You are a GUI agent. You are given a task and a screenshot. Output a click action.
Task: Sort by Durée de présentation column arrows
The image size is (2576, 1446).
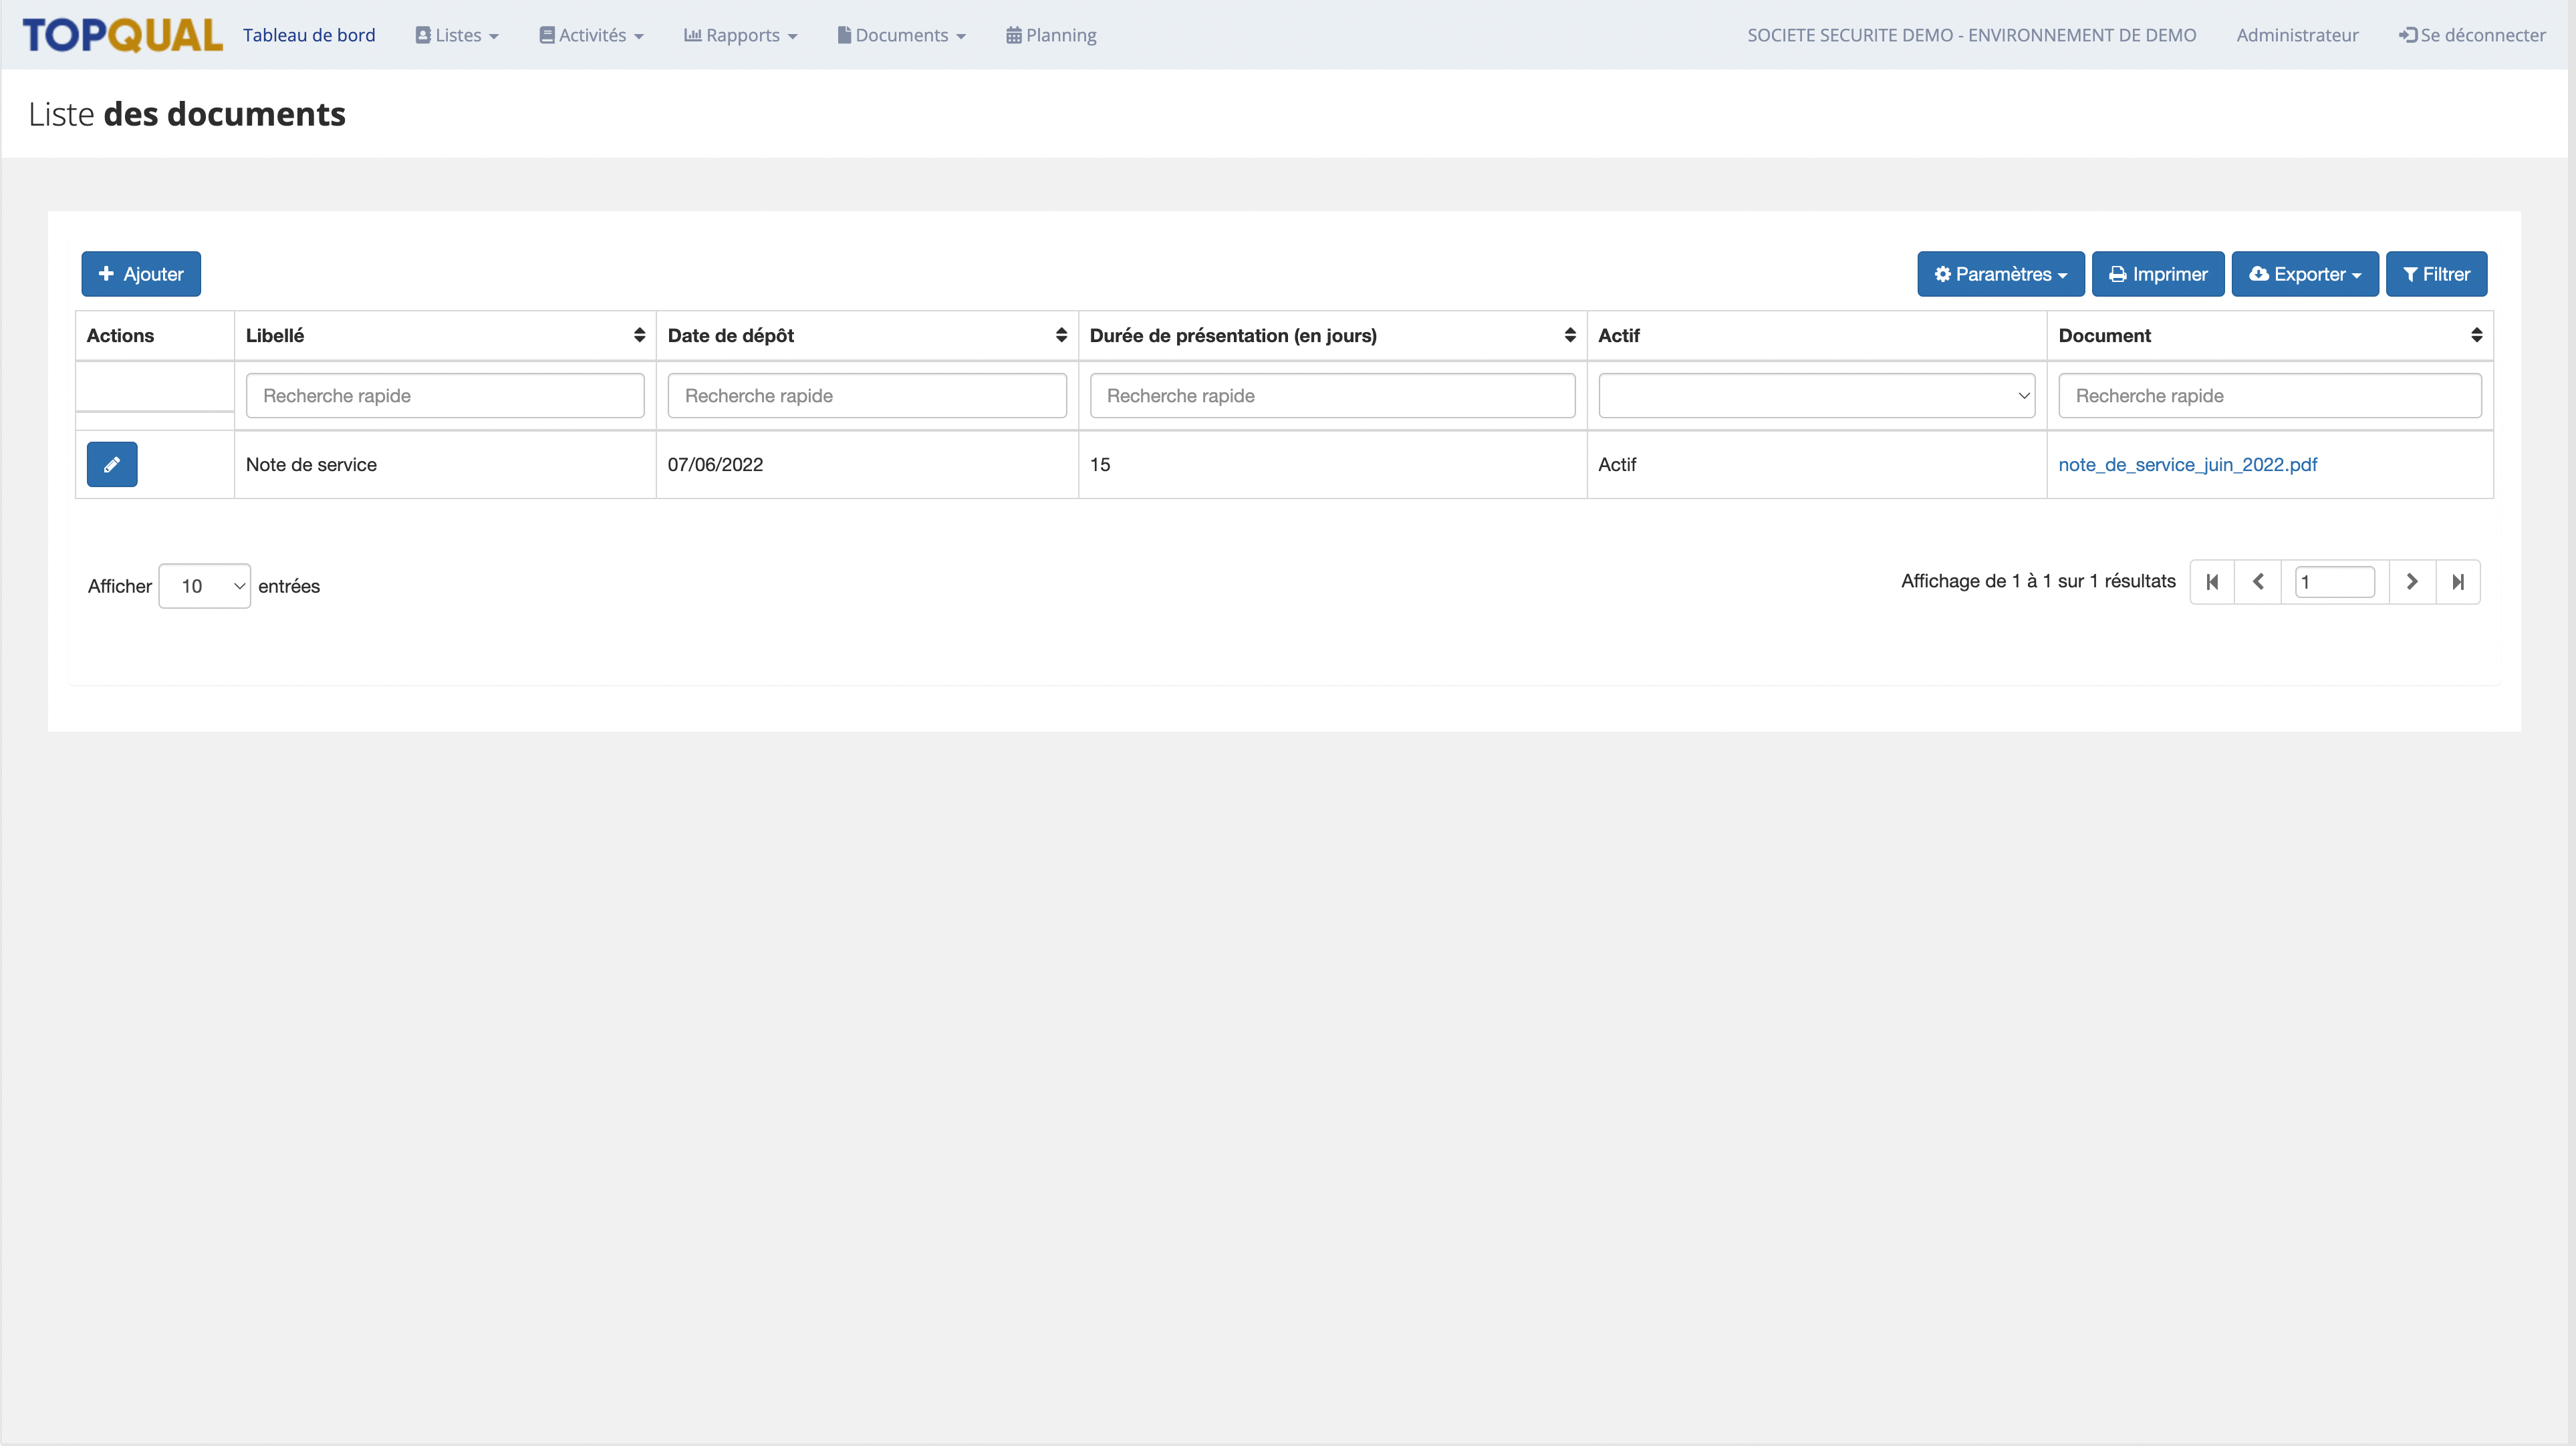point(1569,336)
